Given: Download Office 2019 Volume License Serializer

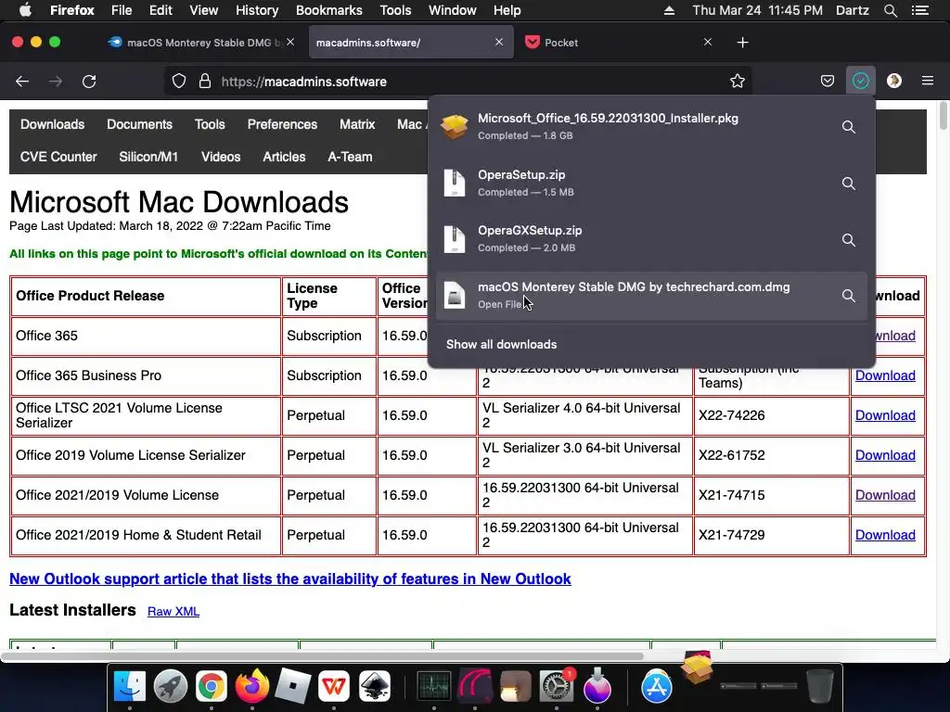Looking at the screenshot, I should [x=884, y=455].
